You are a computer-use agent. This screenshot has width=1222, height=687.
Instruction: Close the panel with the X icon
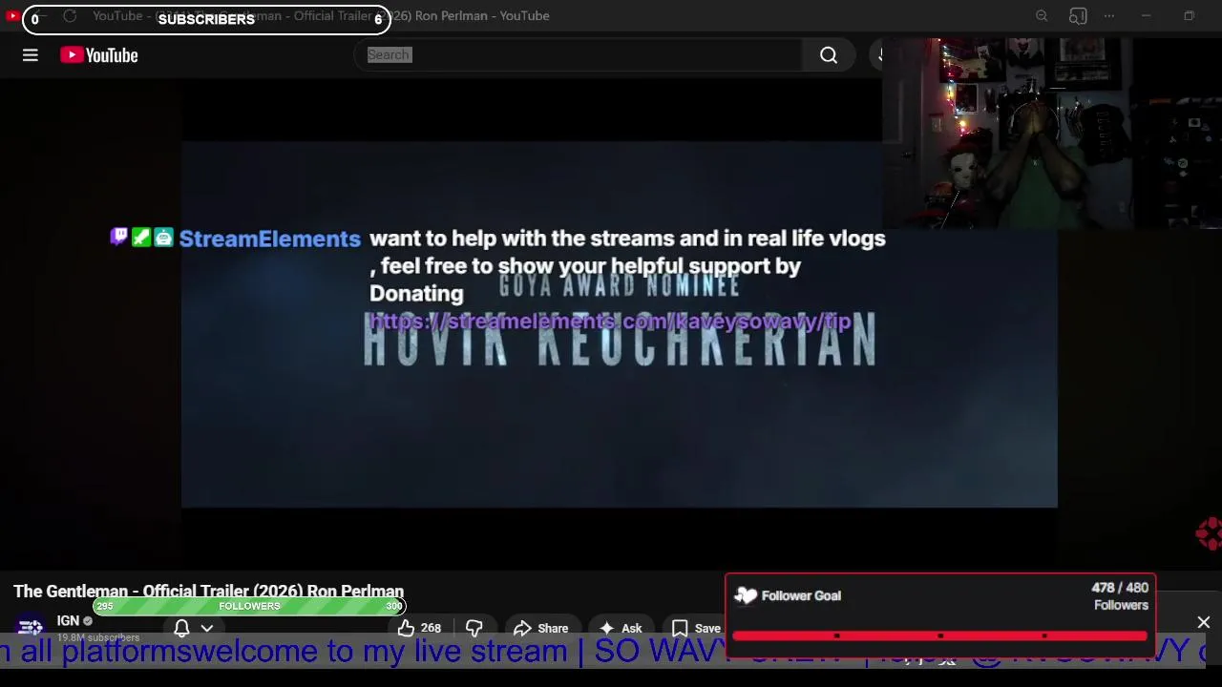point(1204,622)
